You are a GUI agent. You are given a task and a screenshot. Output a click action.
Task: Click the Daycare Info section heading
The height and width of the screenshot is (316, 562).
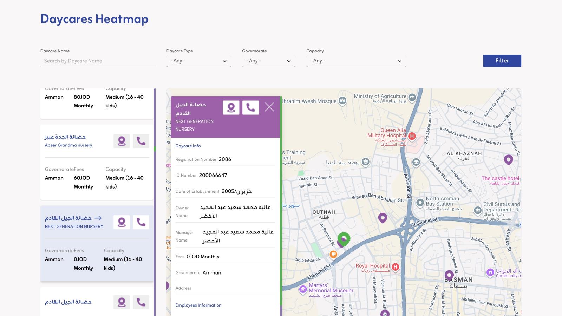(x=188, y=146)
